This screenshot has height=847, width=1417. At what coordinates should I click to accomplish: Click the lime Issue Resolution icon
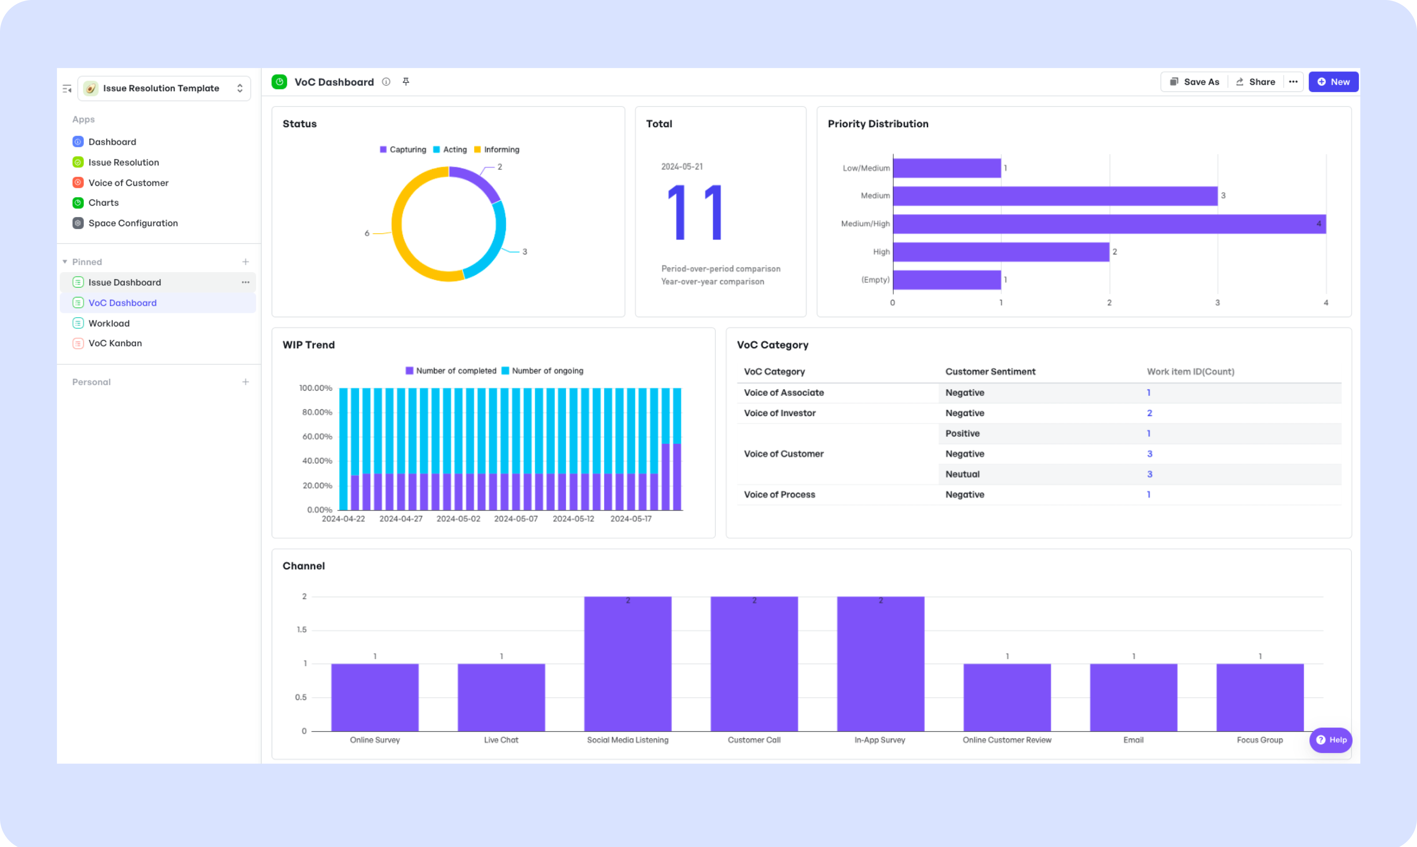(78, 162)
